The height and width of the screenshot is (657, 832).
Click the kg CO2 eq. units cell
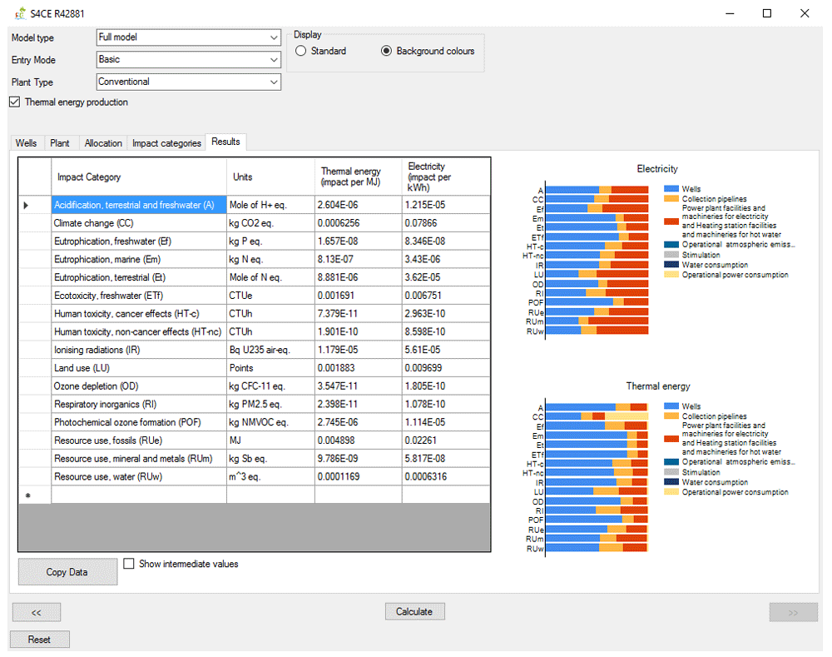point(270,223)
